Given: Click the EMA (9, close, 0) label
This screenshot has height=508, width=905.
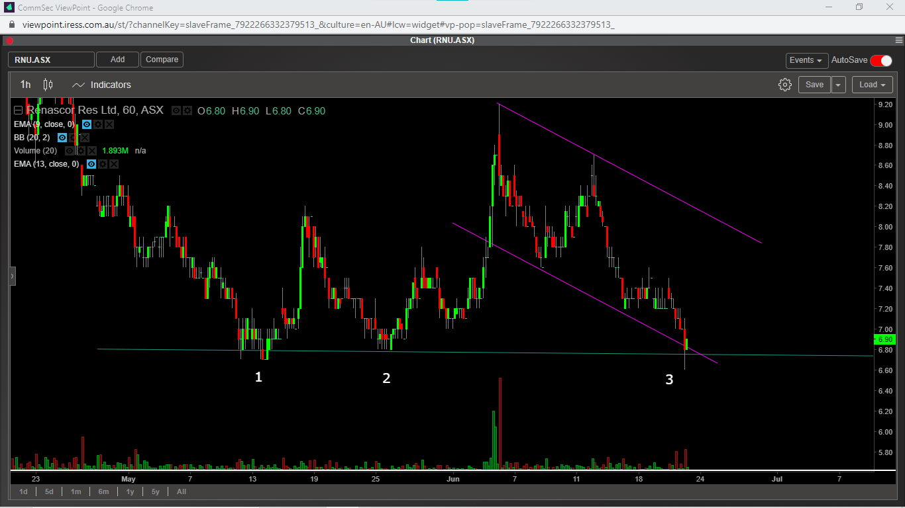Looking at the screenshot, I should click(44, 124).
